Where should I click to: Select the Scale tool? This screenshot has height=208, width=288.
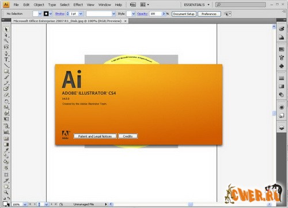coord(6,107)
